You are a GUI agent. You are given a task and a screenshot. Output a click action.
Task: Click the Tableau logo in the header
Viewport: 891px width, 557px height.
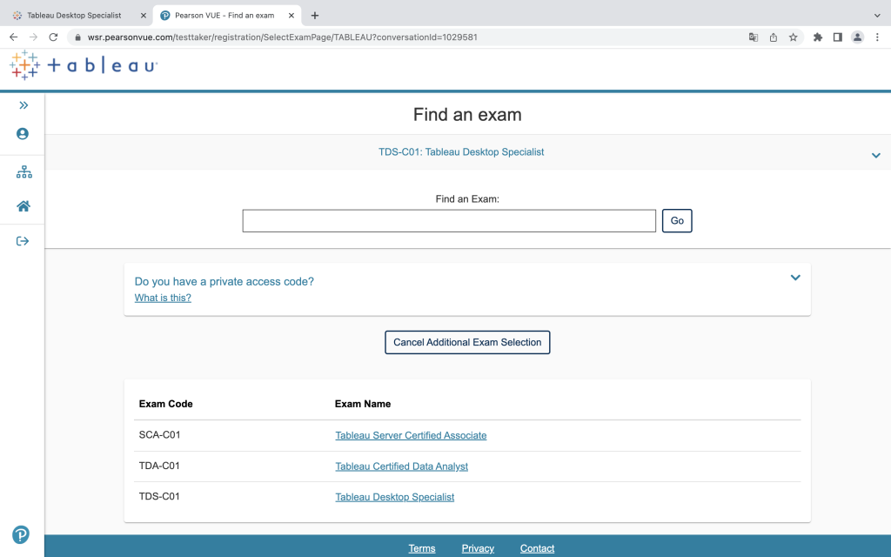click(84, 64)
